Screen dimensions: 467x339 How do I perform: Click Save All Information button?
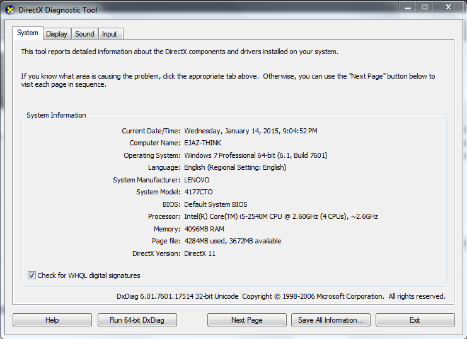point(331,320)
